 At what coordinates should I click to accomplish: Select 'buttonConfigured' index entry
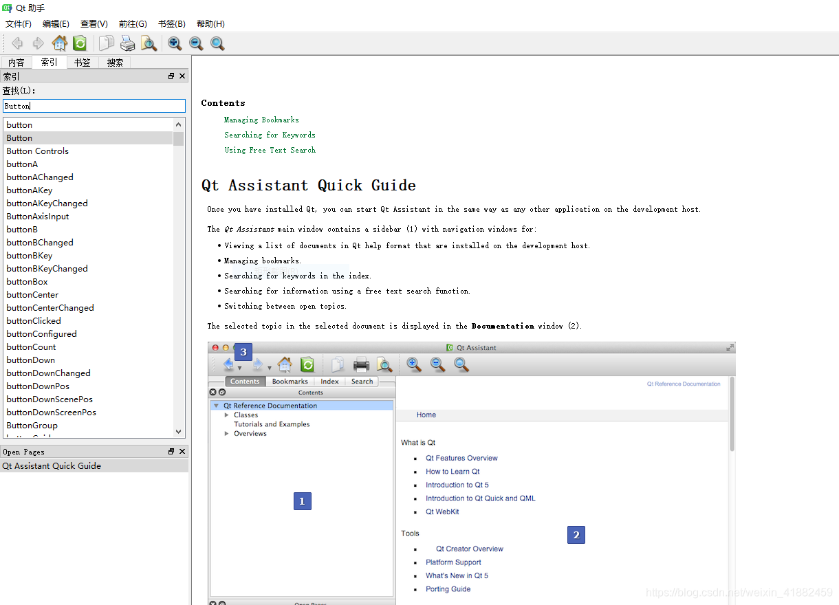[x=88, y=334]
